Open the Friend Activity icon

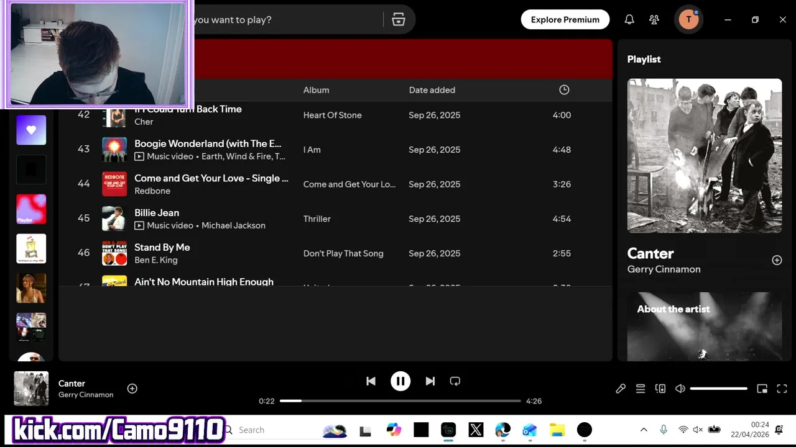pos(654,19)
